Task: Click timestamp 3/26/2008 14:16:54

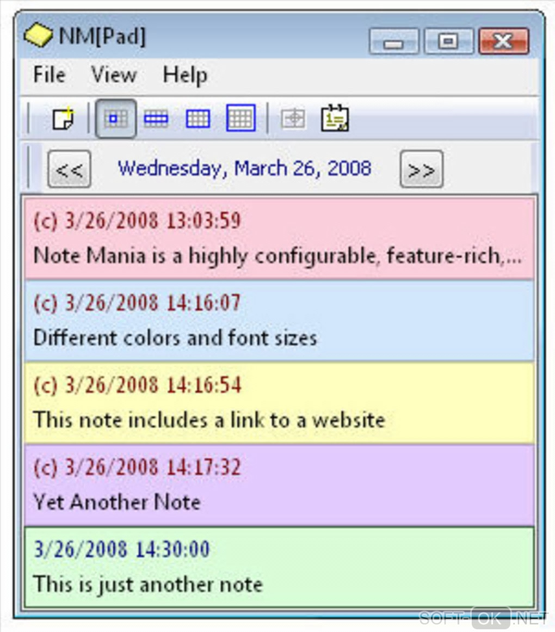Action: click(x=153, y=385)
